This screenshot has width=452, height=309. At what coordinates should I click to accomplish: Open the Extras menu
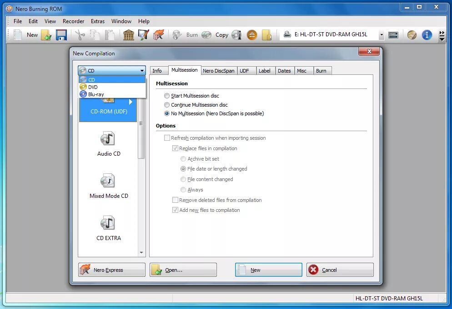click(98, 21)
